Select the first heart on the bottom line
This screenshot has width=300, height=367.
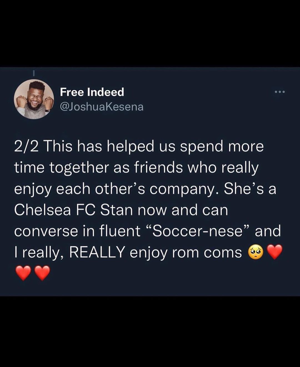[23, 273]
